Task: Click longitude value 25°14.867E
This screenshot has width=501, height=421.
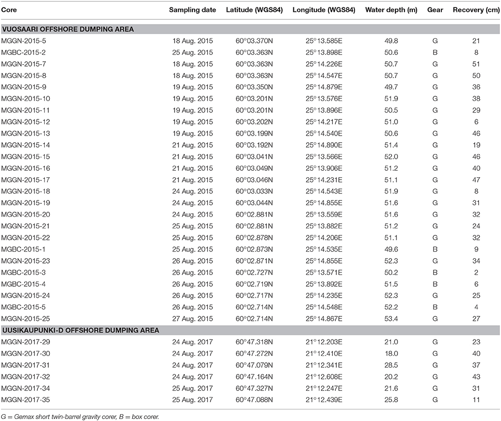Action: point(323,319)
